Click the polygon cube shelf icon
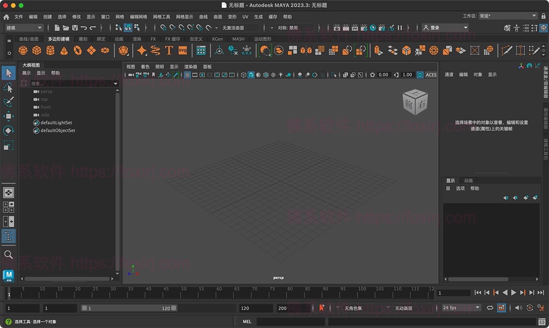The height and width of the screenshot is (328, 549). [x=37, y=50]
